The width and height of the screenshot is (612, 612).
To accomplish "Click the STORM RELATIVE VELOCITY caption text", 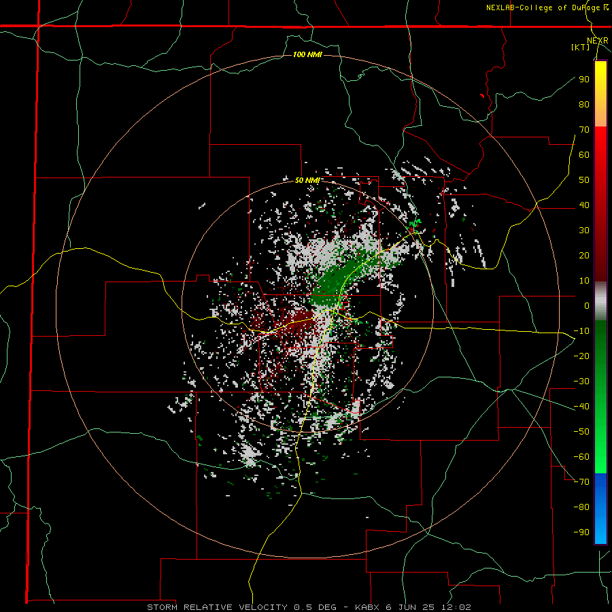I will click(218, 607).
